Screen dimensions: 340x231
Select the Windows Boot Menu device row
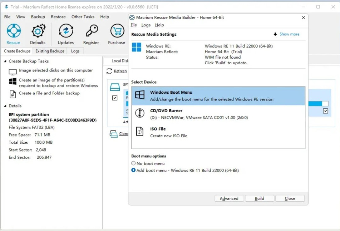[218, 96]
